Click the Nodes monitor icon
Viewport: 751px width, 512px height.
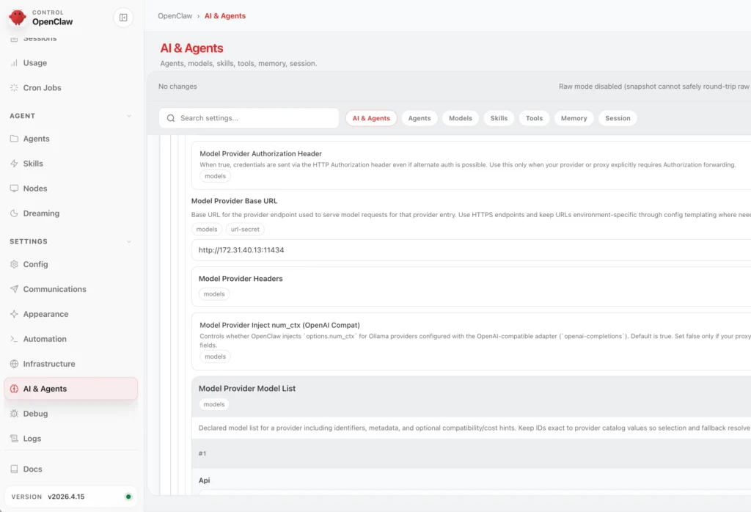click(x=15, y=189)
